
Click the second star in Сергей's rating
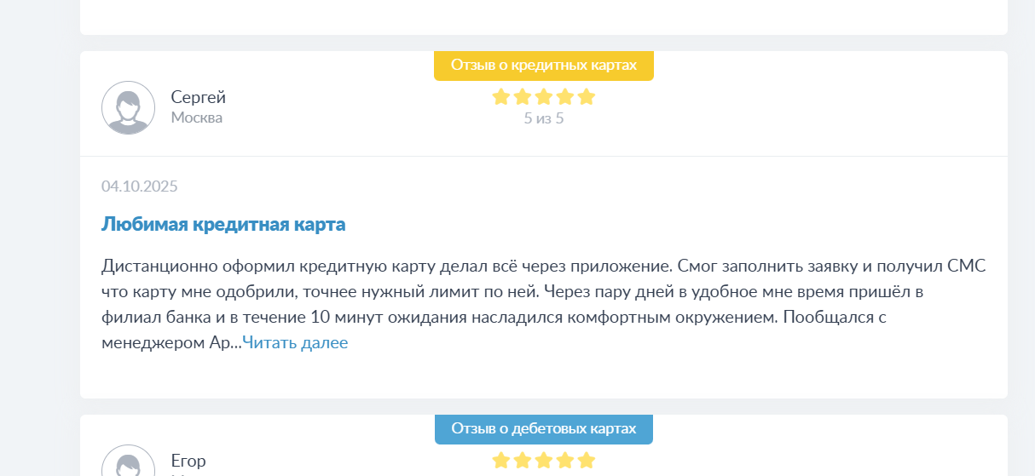(x=523, y=97)
